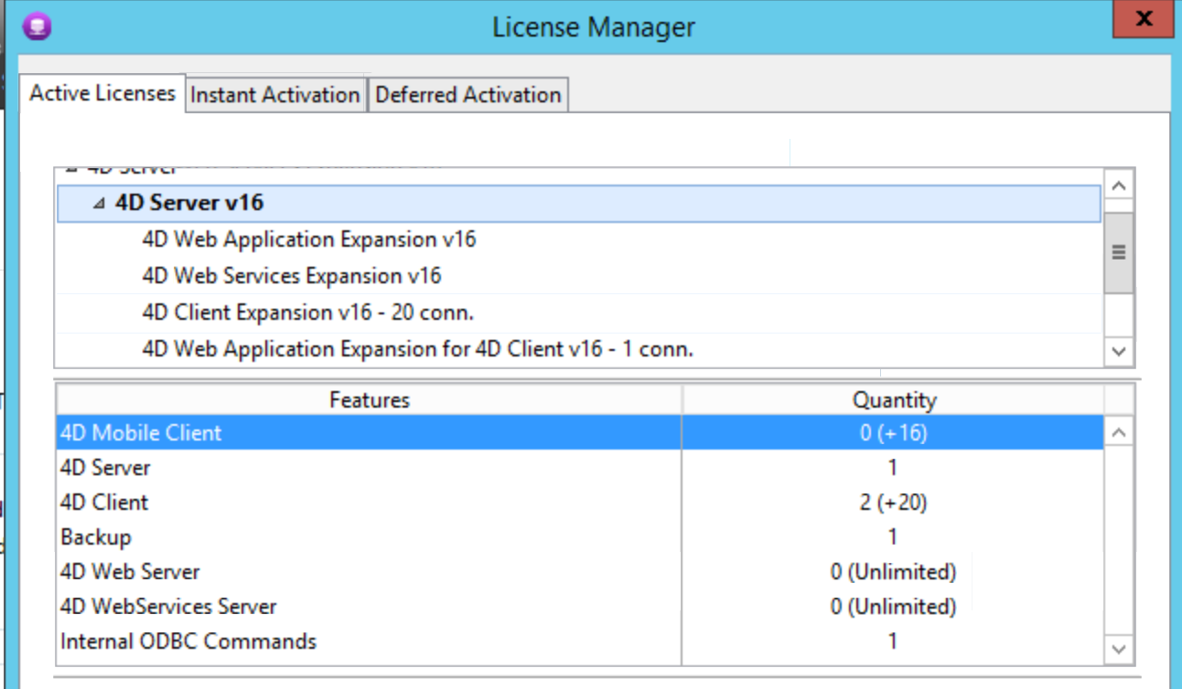Screen dimensions: 1182x689
Task: Click the features table scroll up arrow
Action: coord(1119,433)
